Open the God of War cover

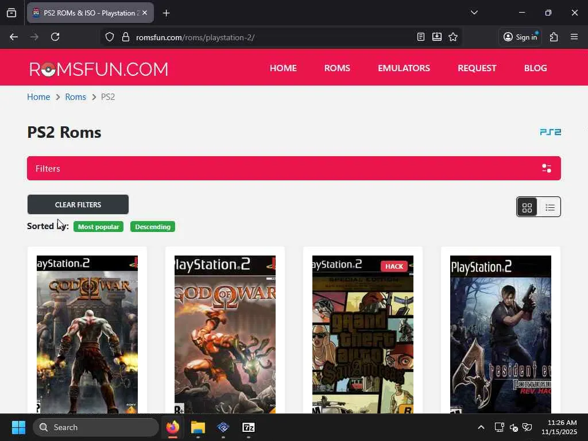tap(225, 335)
